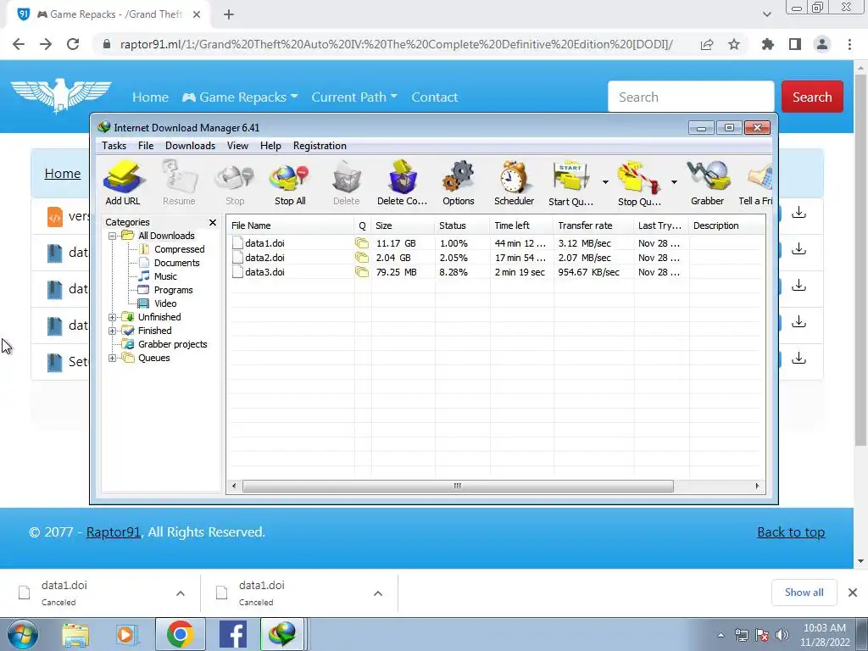Open IDM Options gear icon
Screen dimensions: 868x651
coord(459,183)
